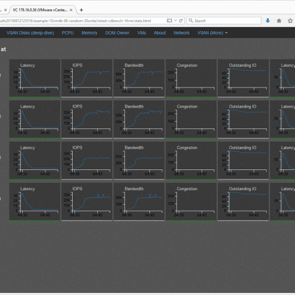This screenshot has width=295, height=295.
Task: Open third row Latency graph thumbnail
Action: pos(35,161)
